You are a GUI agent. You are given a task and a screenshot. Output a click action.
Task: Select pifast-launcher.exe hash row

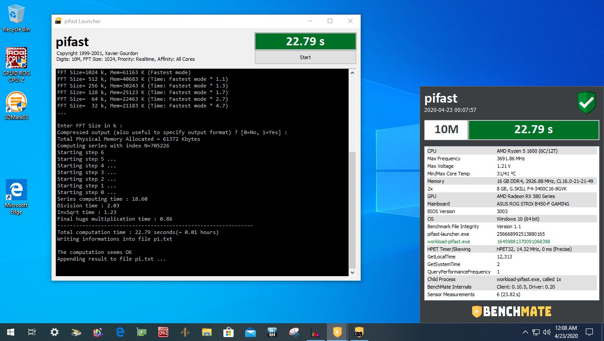(x=511, y=234)
